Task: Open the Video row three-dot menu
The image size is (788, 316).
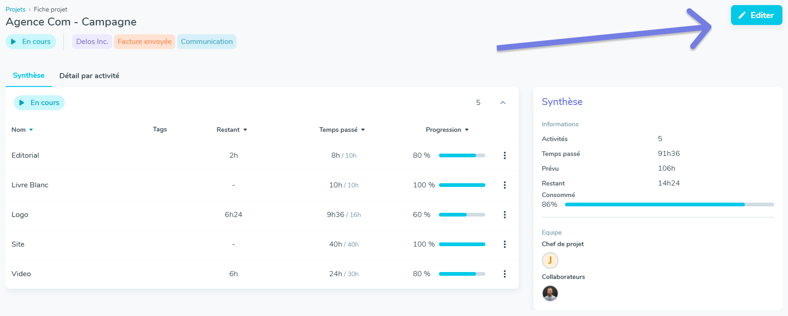Action: click(505, 274)
